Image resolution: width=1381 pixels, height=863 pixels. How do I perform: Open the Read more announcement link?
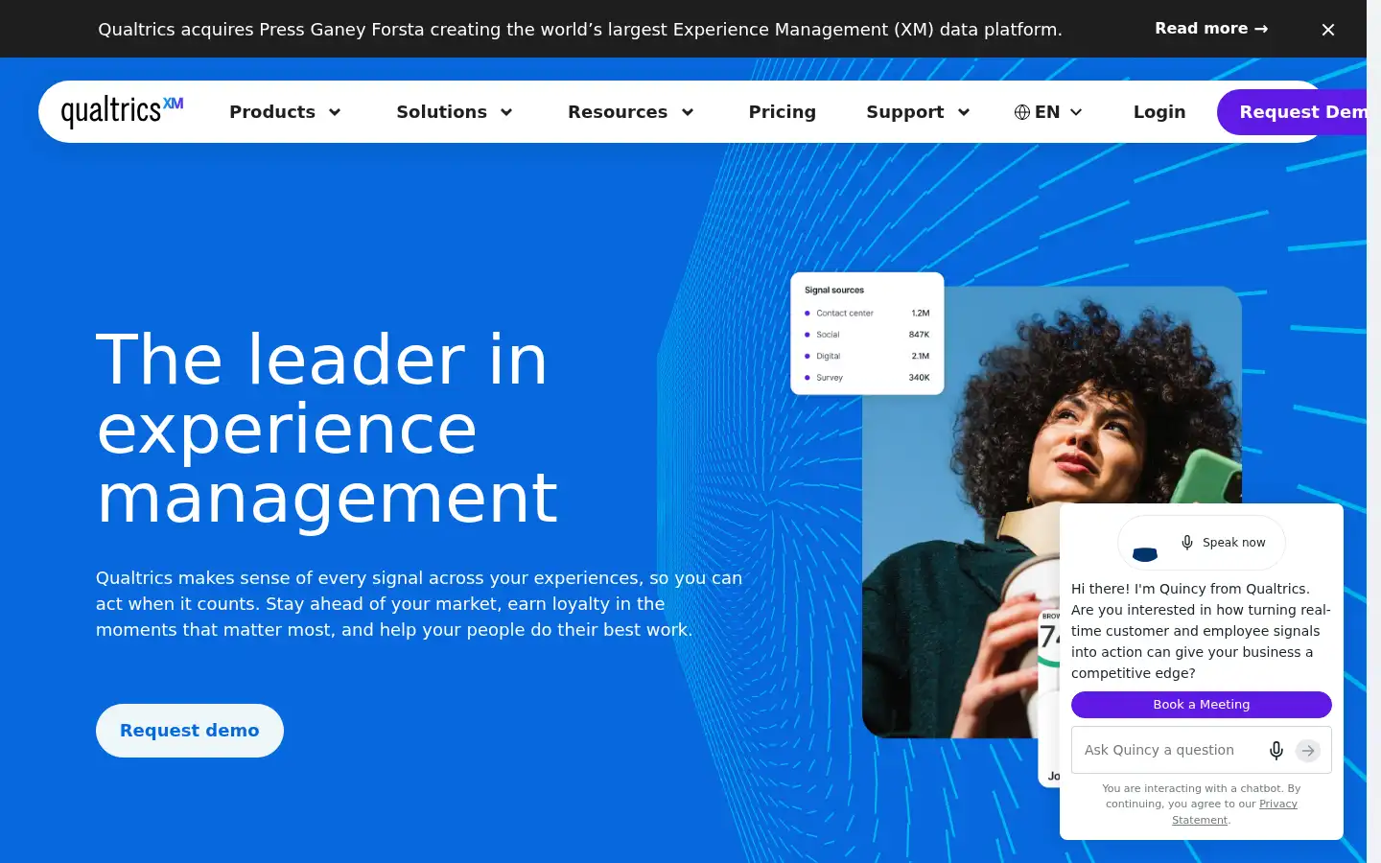(x=1211, y=29)
